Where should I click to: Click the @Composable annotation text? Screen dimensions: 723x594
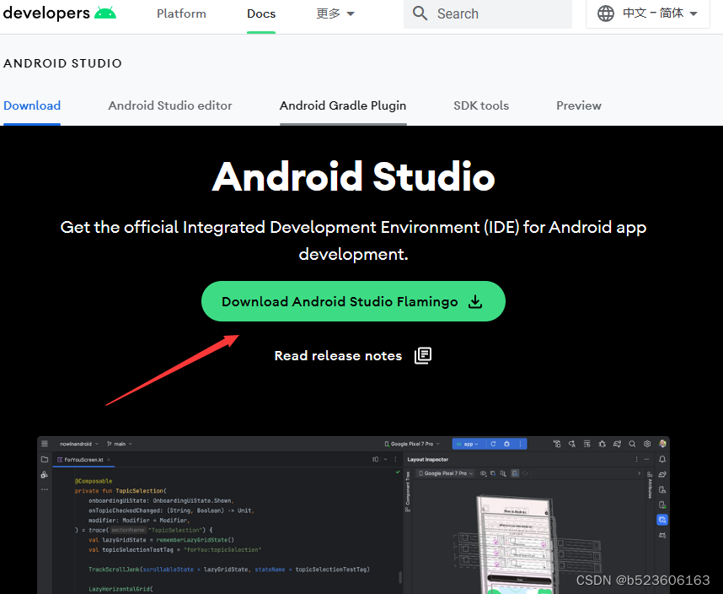click(94, 481)
